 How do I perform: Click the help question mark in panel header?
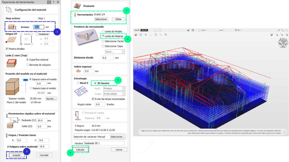click(x=53, y=2)
